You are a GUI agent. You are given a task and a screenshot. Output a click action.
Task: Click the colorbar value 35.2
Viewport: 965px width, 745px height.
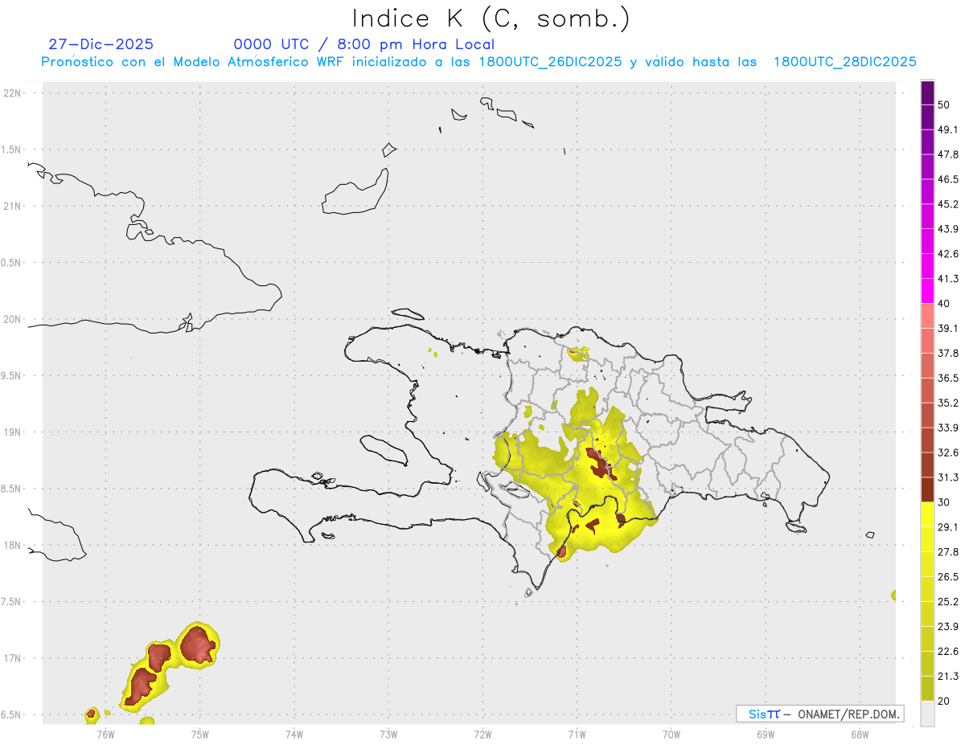click(x=948, y=403)
